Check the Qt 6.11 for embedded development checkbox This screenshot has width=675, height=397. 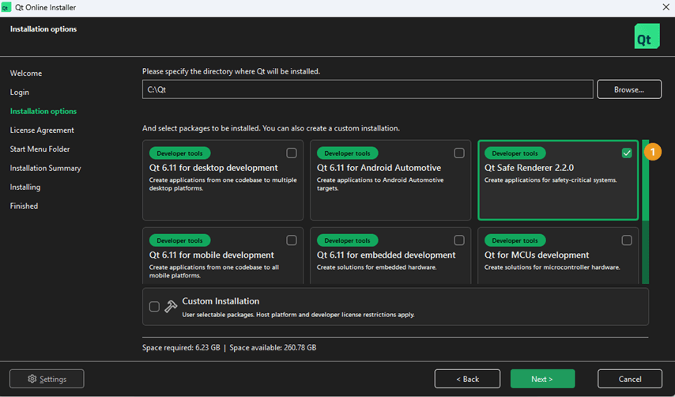(x=459, y=240)
